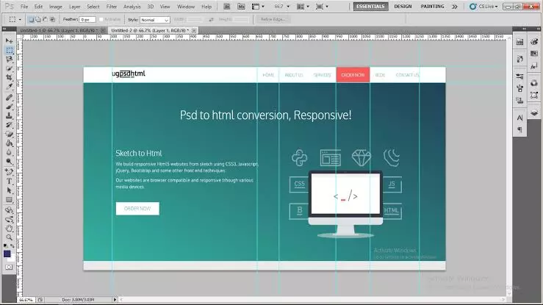Enable Add to selection mode
Screen dimensions: 543x305
coord(38,19)
